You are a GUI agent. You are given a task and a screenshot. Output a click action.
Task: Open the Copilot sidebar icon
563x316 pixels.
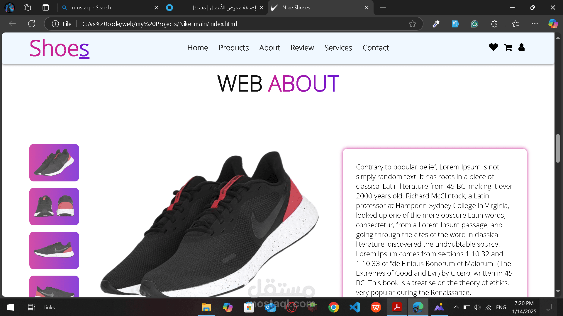[553, 24]
